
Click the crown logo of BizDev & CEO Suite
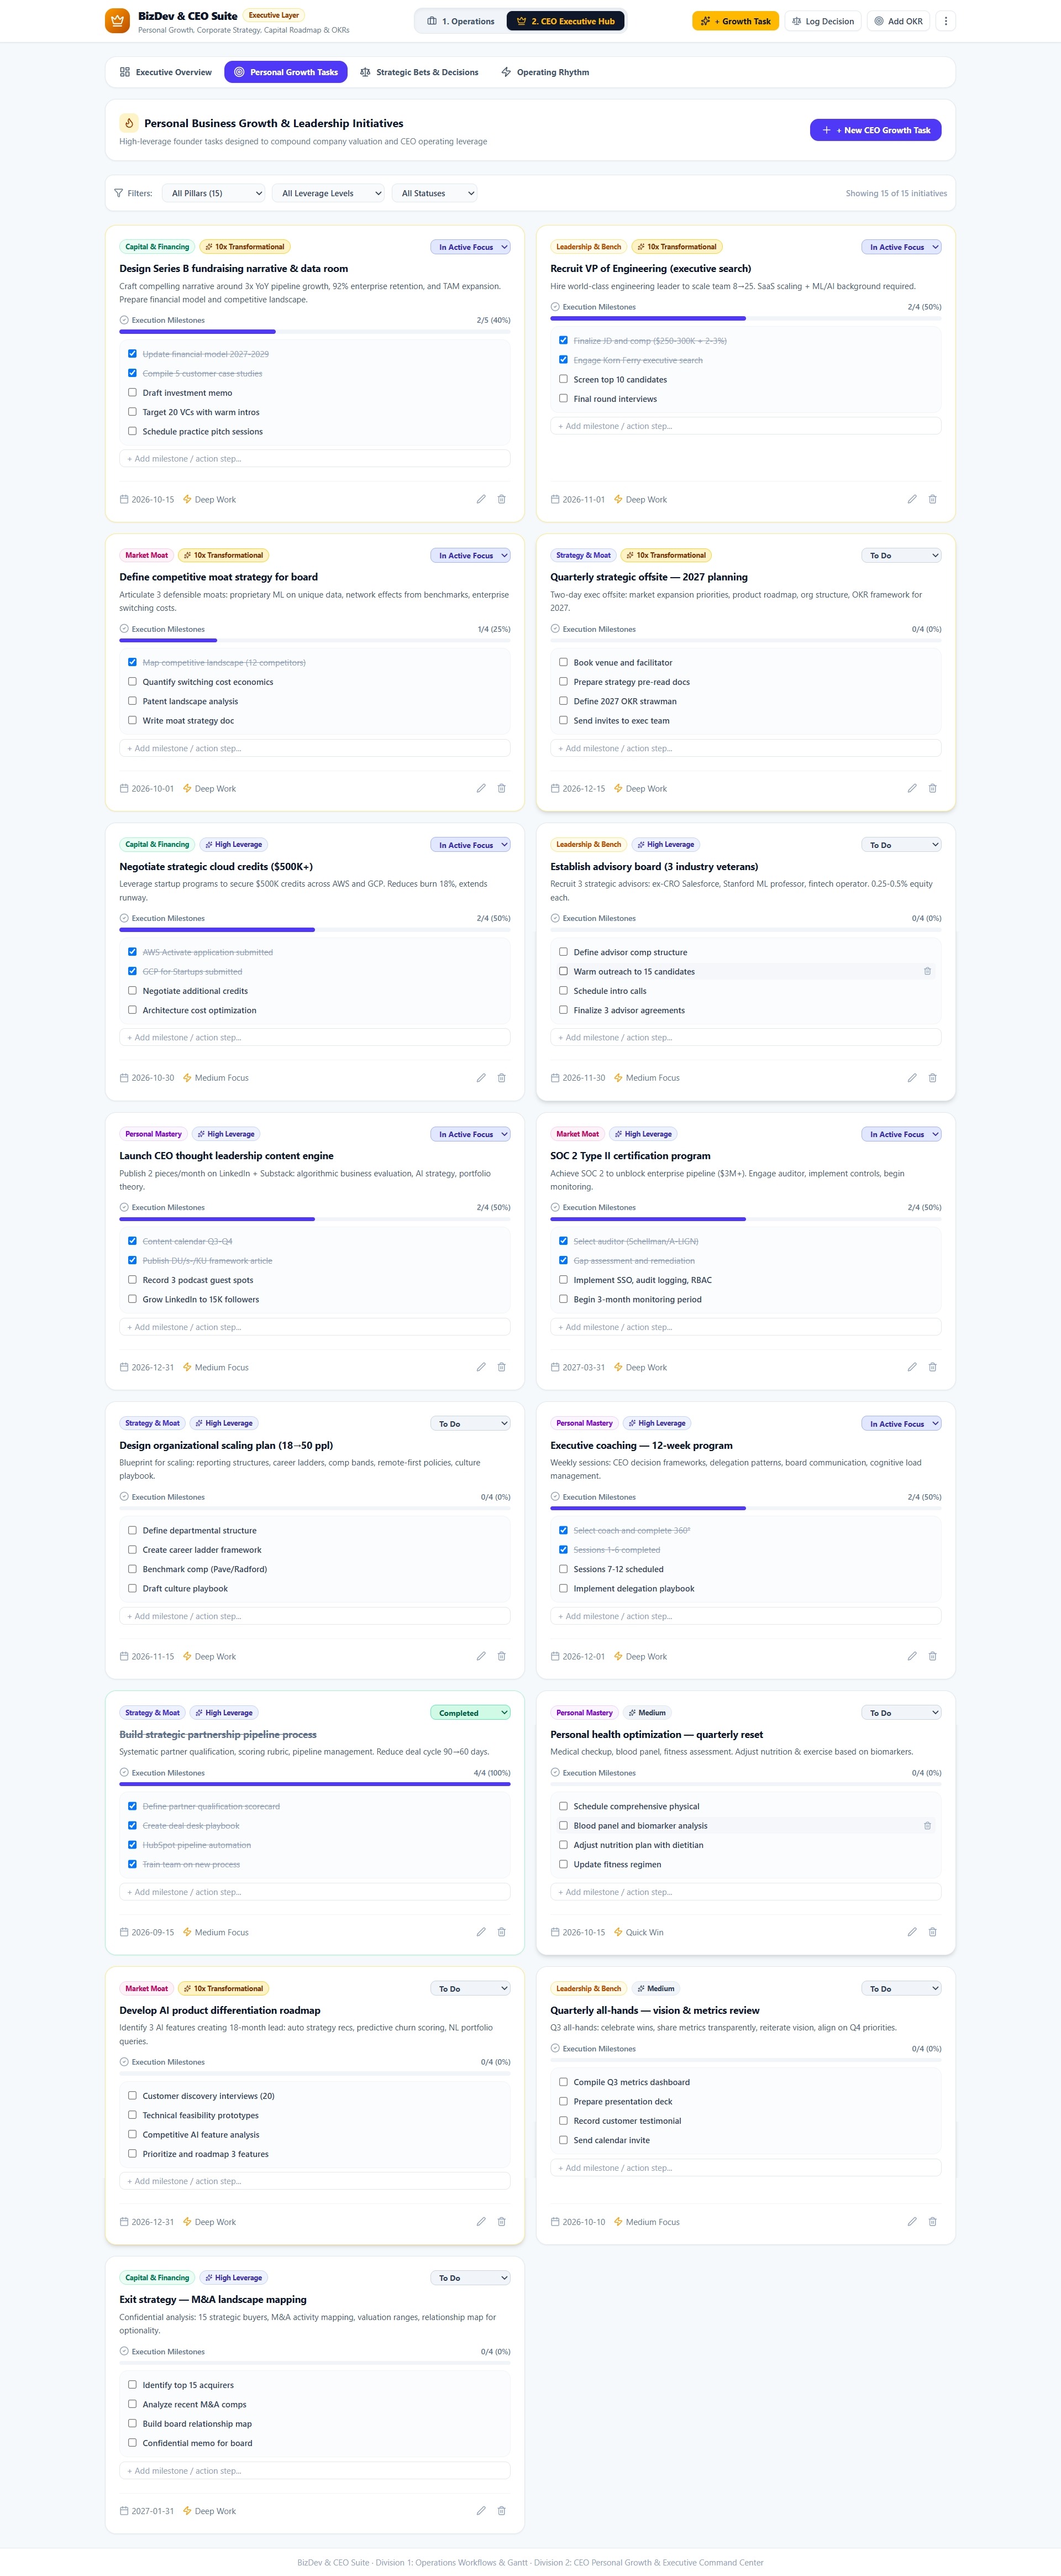(x=117, y=20)
